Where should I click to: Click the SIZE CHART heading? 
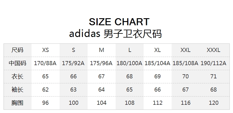click(x=119, y=22)
